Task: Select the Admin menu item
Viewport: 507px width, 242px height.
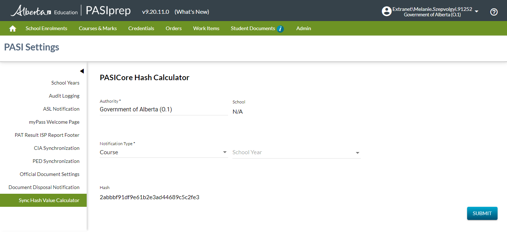Action: coord(304,28)
